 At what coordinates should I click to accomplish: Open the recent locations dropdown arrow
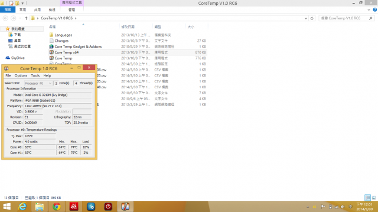[x=20, y=18]
